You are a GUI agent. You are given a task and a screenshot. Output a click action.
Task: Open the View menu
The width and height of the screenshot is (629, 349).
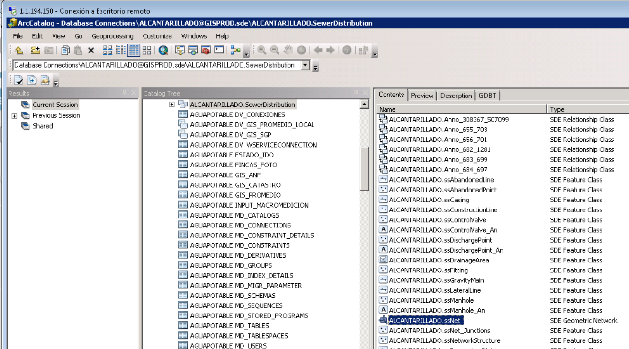59,36
